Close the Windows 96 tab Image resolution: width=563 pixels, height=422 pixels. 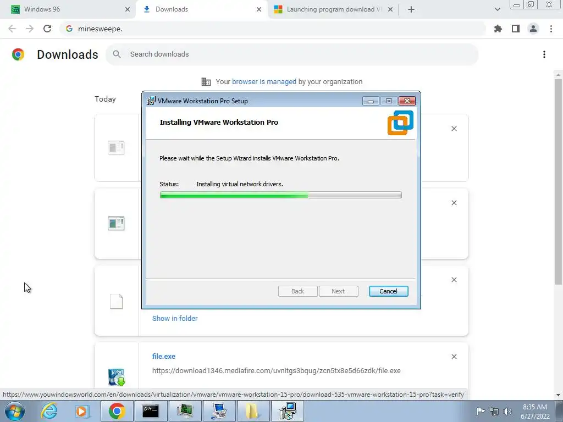click(x=128, y=9)
